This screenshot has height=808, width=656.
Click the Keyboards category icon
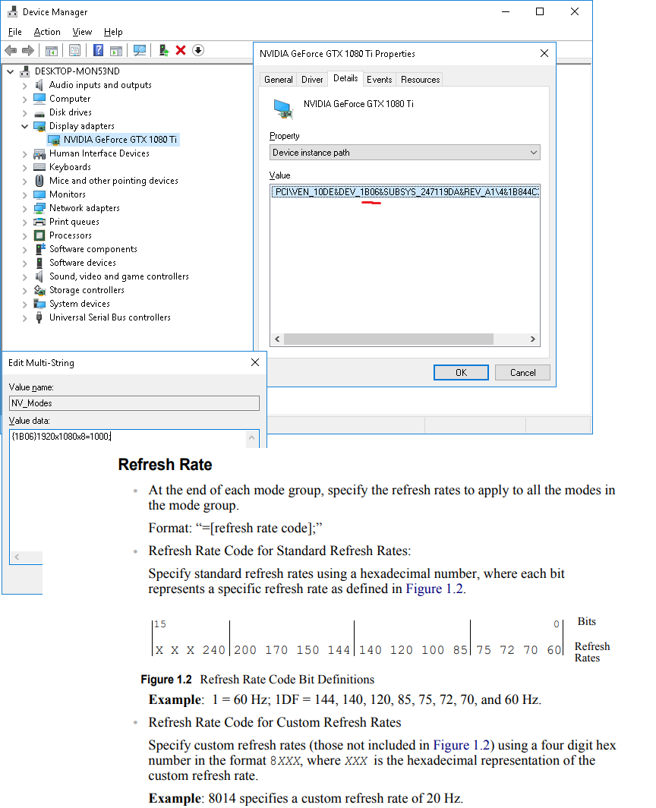coord(39,167)
